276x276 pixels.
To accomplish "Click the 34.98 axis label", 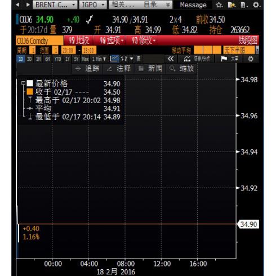I will [x=249, y=79].
